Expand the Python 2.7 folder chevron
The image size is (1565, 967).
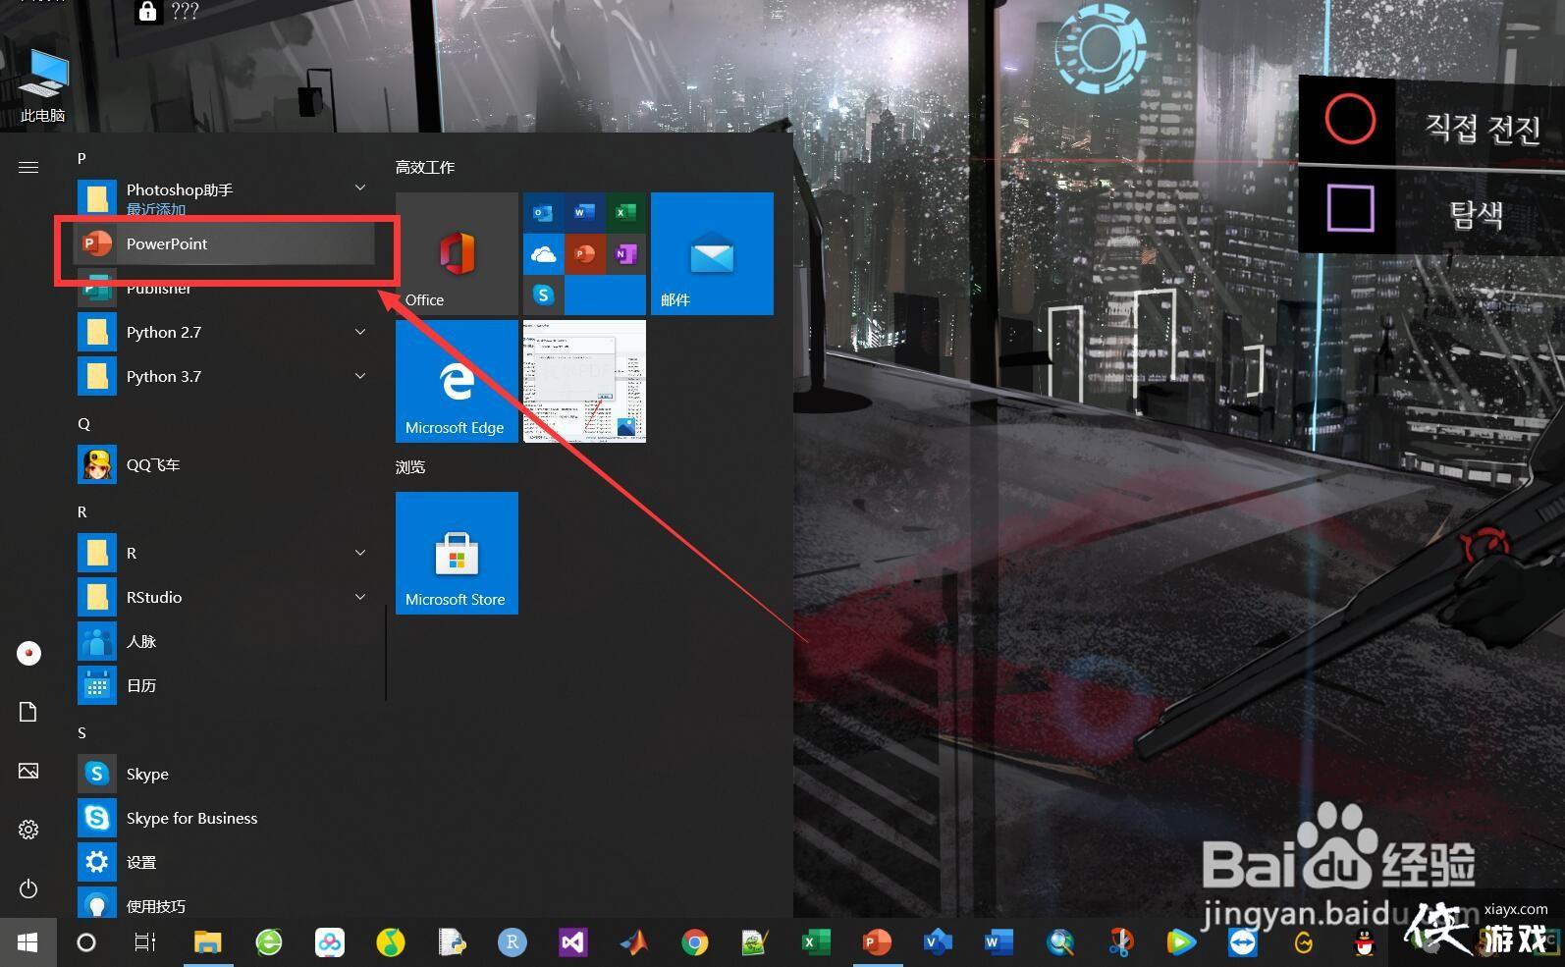coord(360,332)
